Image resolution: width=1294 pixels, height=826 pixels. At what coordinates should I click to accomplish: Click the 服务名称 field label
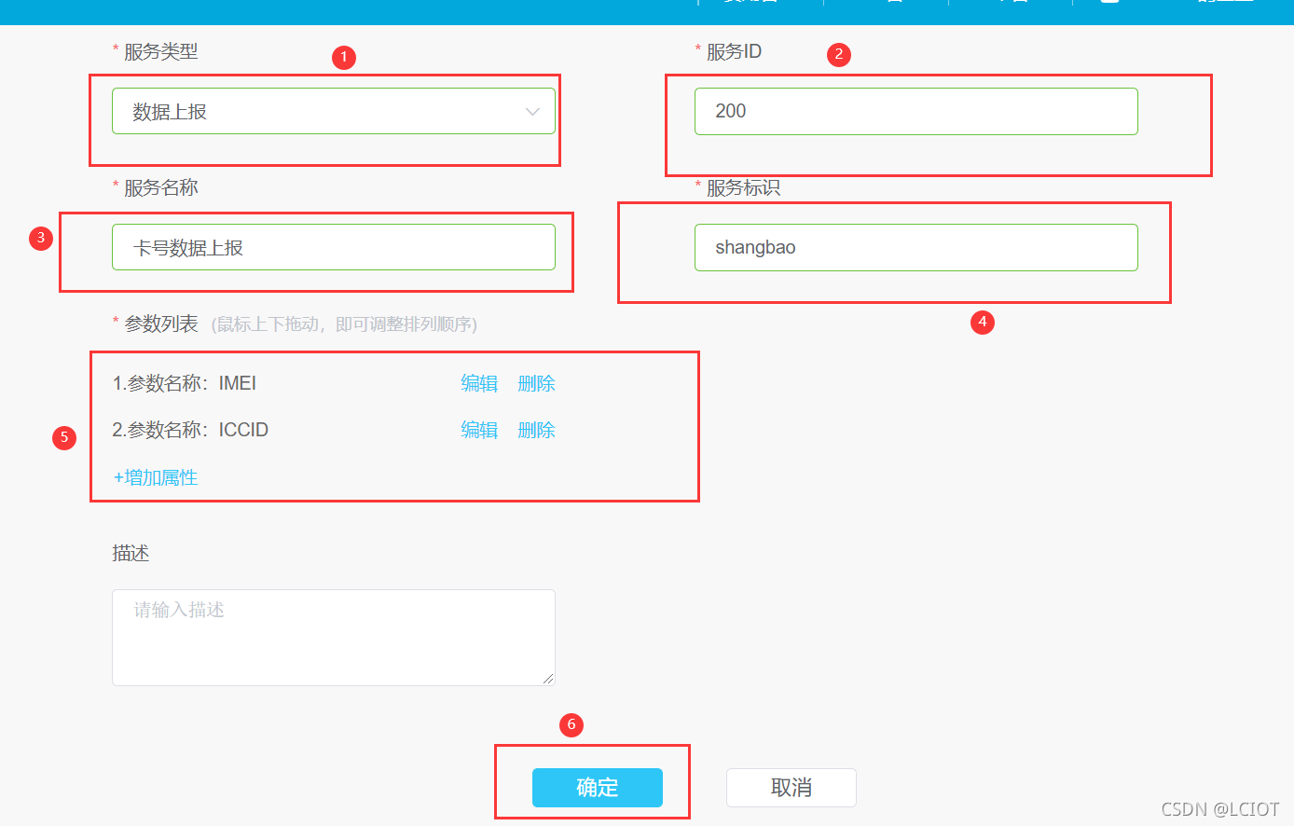[160, 188]
